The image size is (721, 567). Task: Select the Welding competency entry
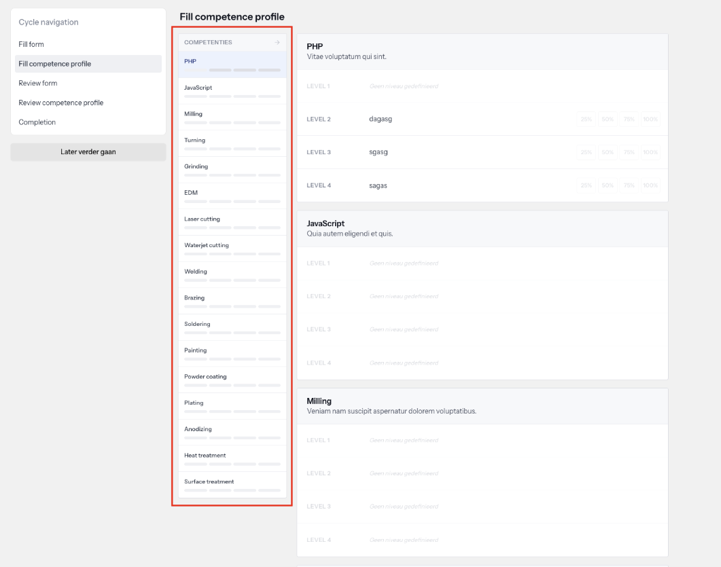tap(232, 275)
